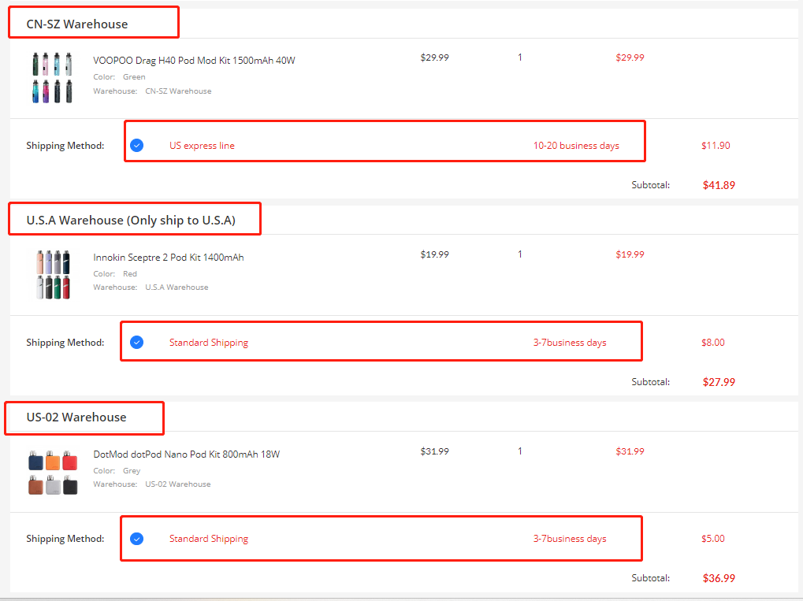Select the US express line shipping radio button
803x601 pixels.
pyautogui.click(x=137, y=146)
